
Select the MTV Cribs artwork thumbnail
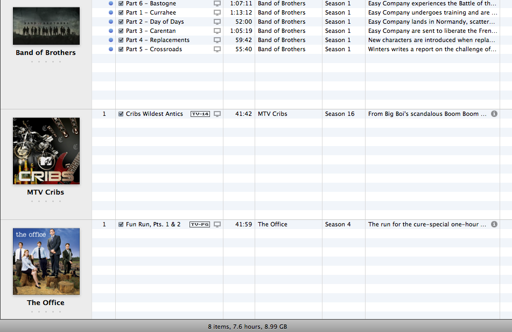click(x=46, y=151)
